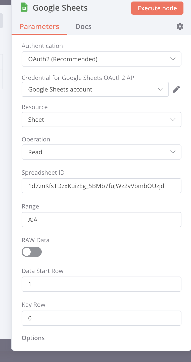Open the Resource dropdown

click(101, 119)
